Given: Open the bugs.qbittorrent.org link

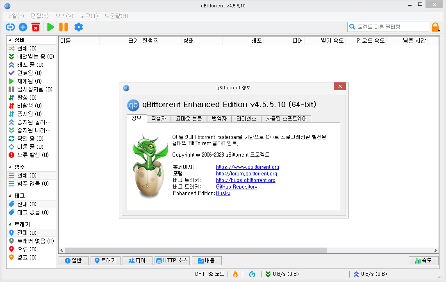Looking at the screenshot, I should pyautogui.click(x=246, y=180).
